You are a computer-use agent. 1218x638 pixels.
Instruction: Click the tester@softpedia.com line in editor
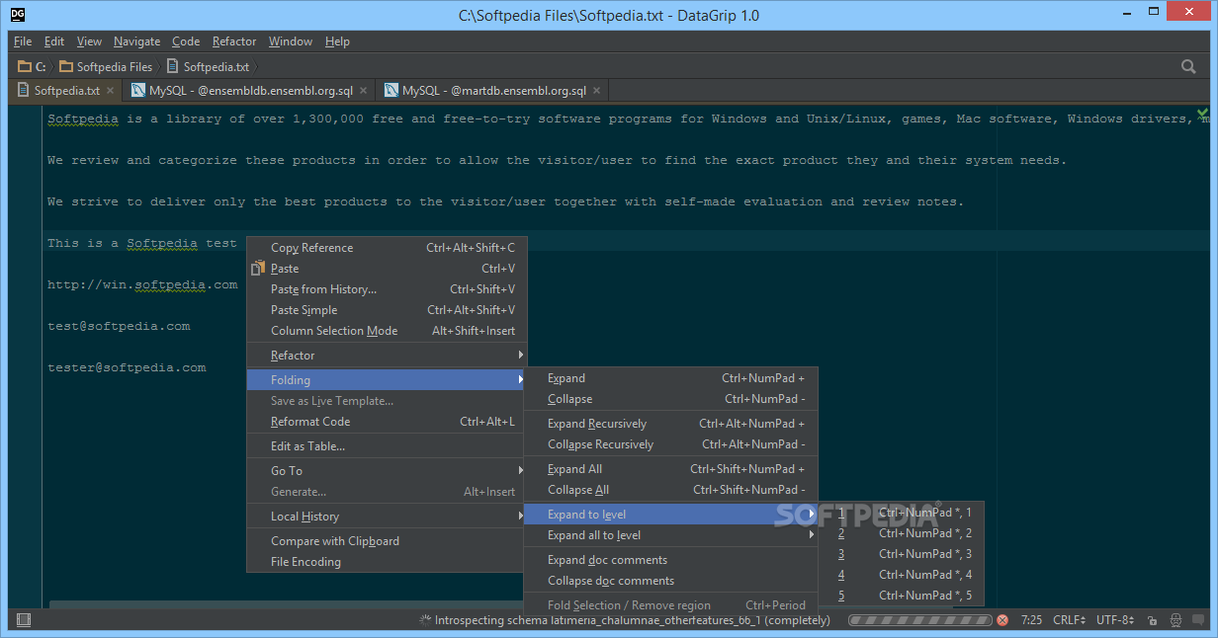click(x=127, y=367)
